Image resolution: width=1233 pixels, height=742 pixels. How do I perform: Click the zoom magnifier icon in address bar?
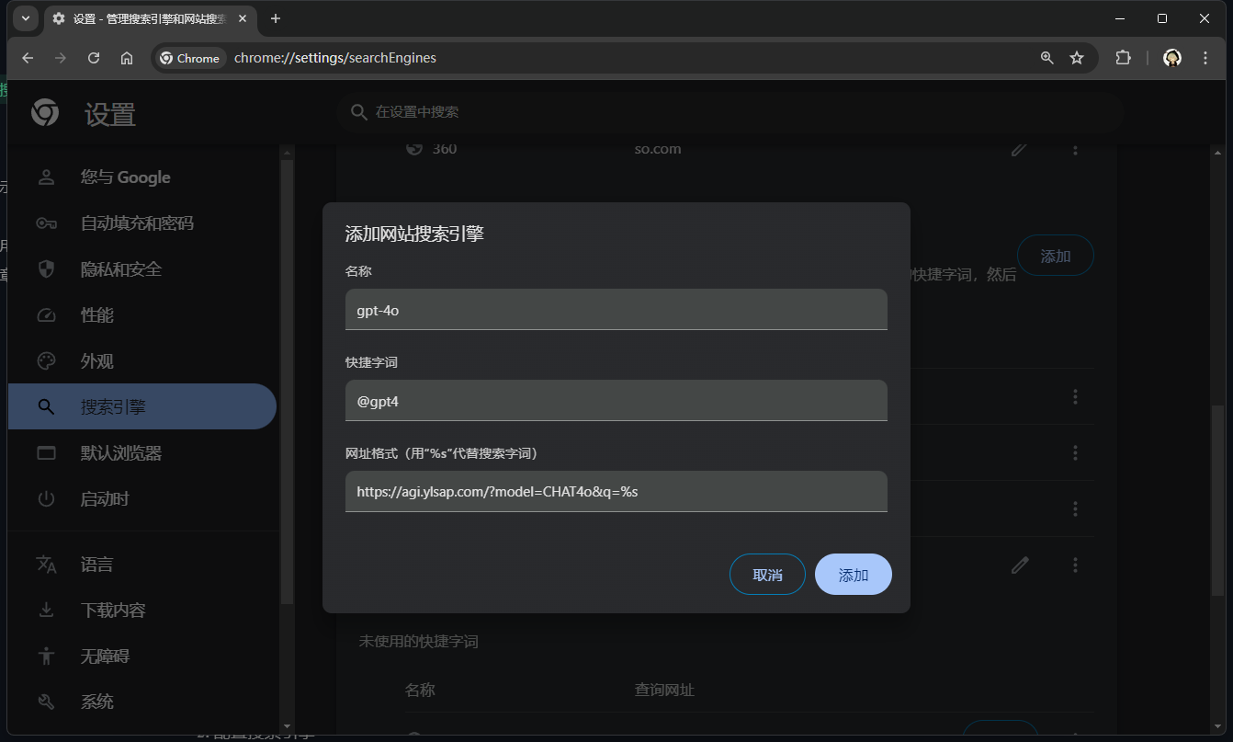pos(1046,58)
